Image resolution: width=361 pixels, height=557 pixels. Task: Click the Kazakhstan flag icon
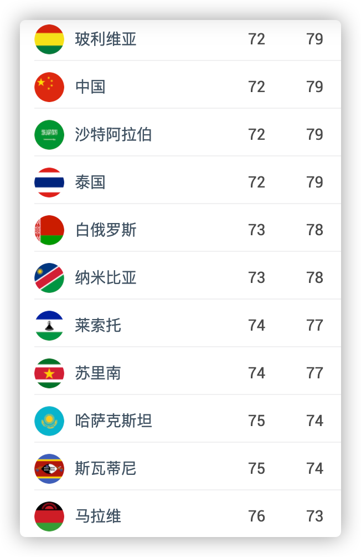point(49,421)
